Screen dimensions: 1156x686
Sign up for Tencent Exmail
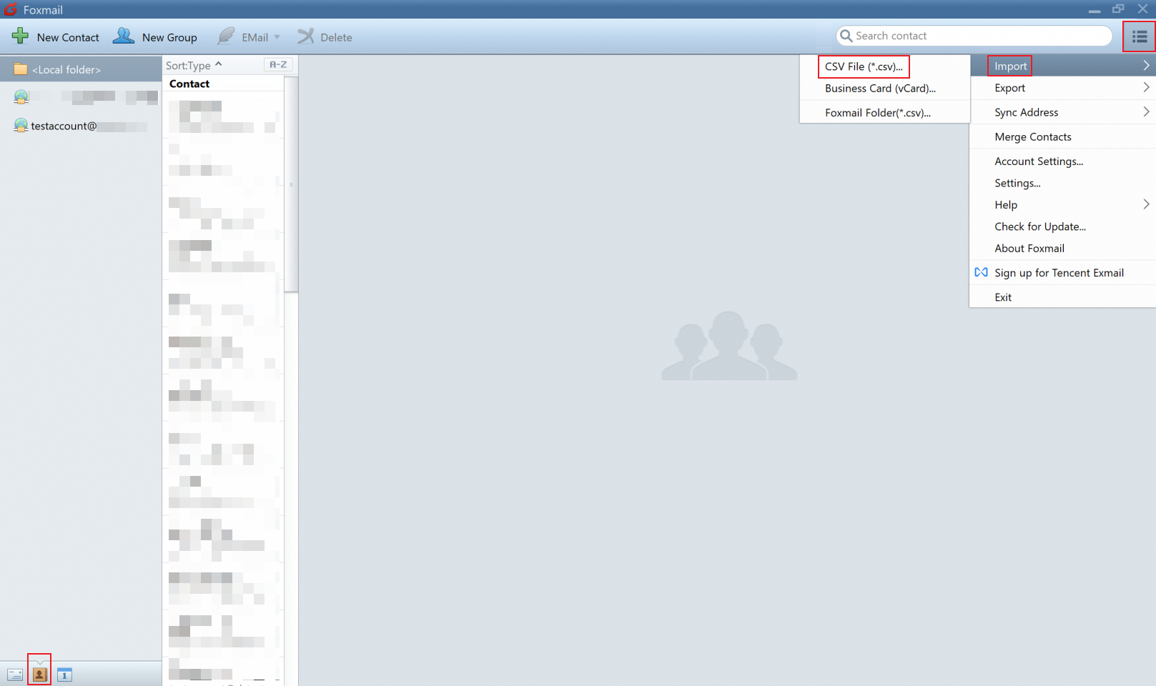click(x=1059, y=272)
